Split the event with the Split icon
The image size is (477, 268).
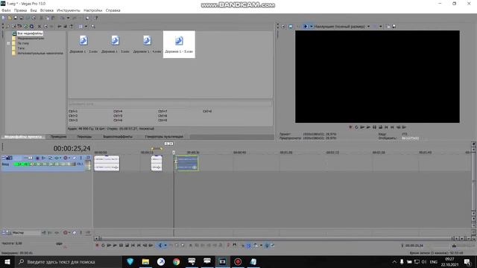tap(215, 245)
